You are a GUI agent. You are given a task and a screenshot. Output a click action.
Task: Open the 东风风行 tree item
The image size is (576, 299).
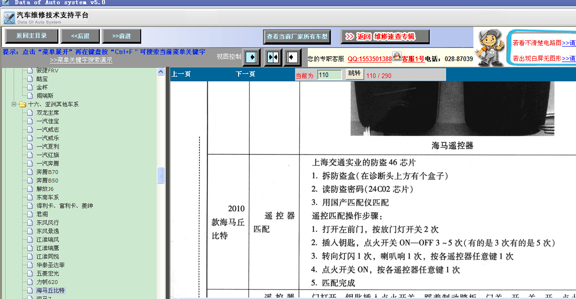(48, 223)
